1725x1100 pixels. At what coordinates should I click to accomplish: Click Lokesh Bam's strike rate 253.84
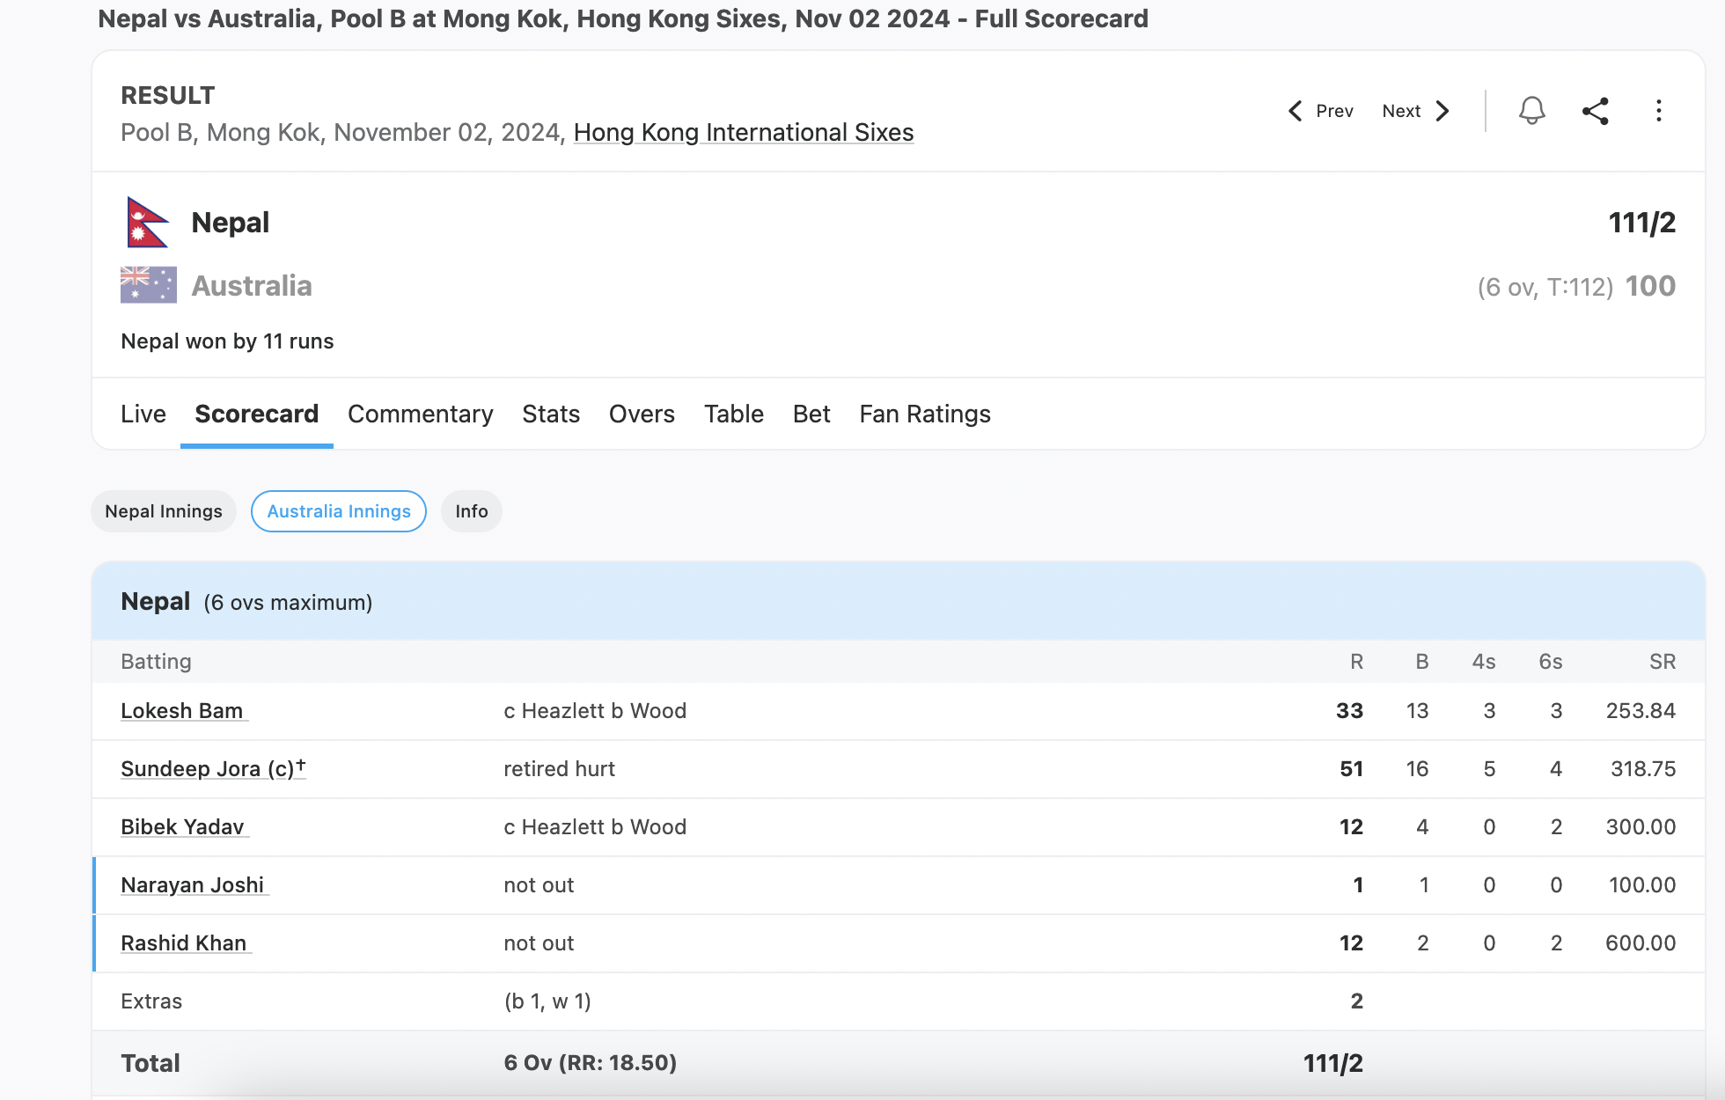(x=1641, y=711)
